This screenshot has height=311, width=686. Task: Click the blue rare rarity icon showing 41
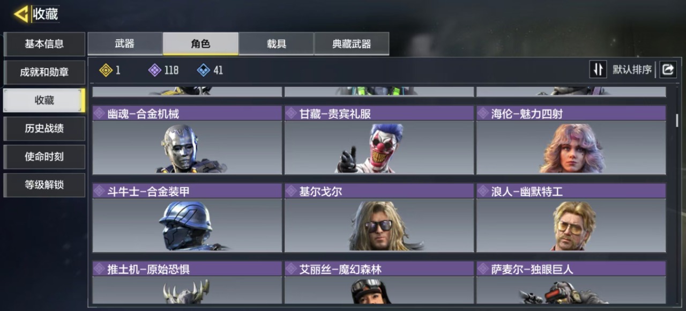tap(204, 70)
